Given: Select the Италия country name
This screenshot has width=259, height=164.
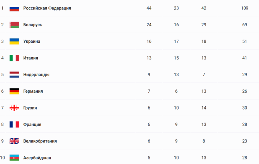Looking at the screenshot, I should (x=31, y=58).
